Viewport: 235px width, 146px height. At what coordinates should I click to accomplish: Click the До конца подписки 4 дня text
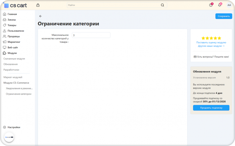[x=207, y=93]
